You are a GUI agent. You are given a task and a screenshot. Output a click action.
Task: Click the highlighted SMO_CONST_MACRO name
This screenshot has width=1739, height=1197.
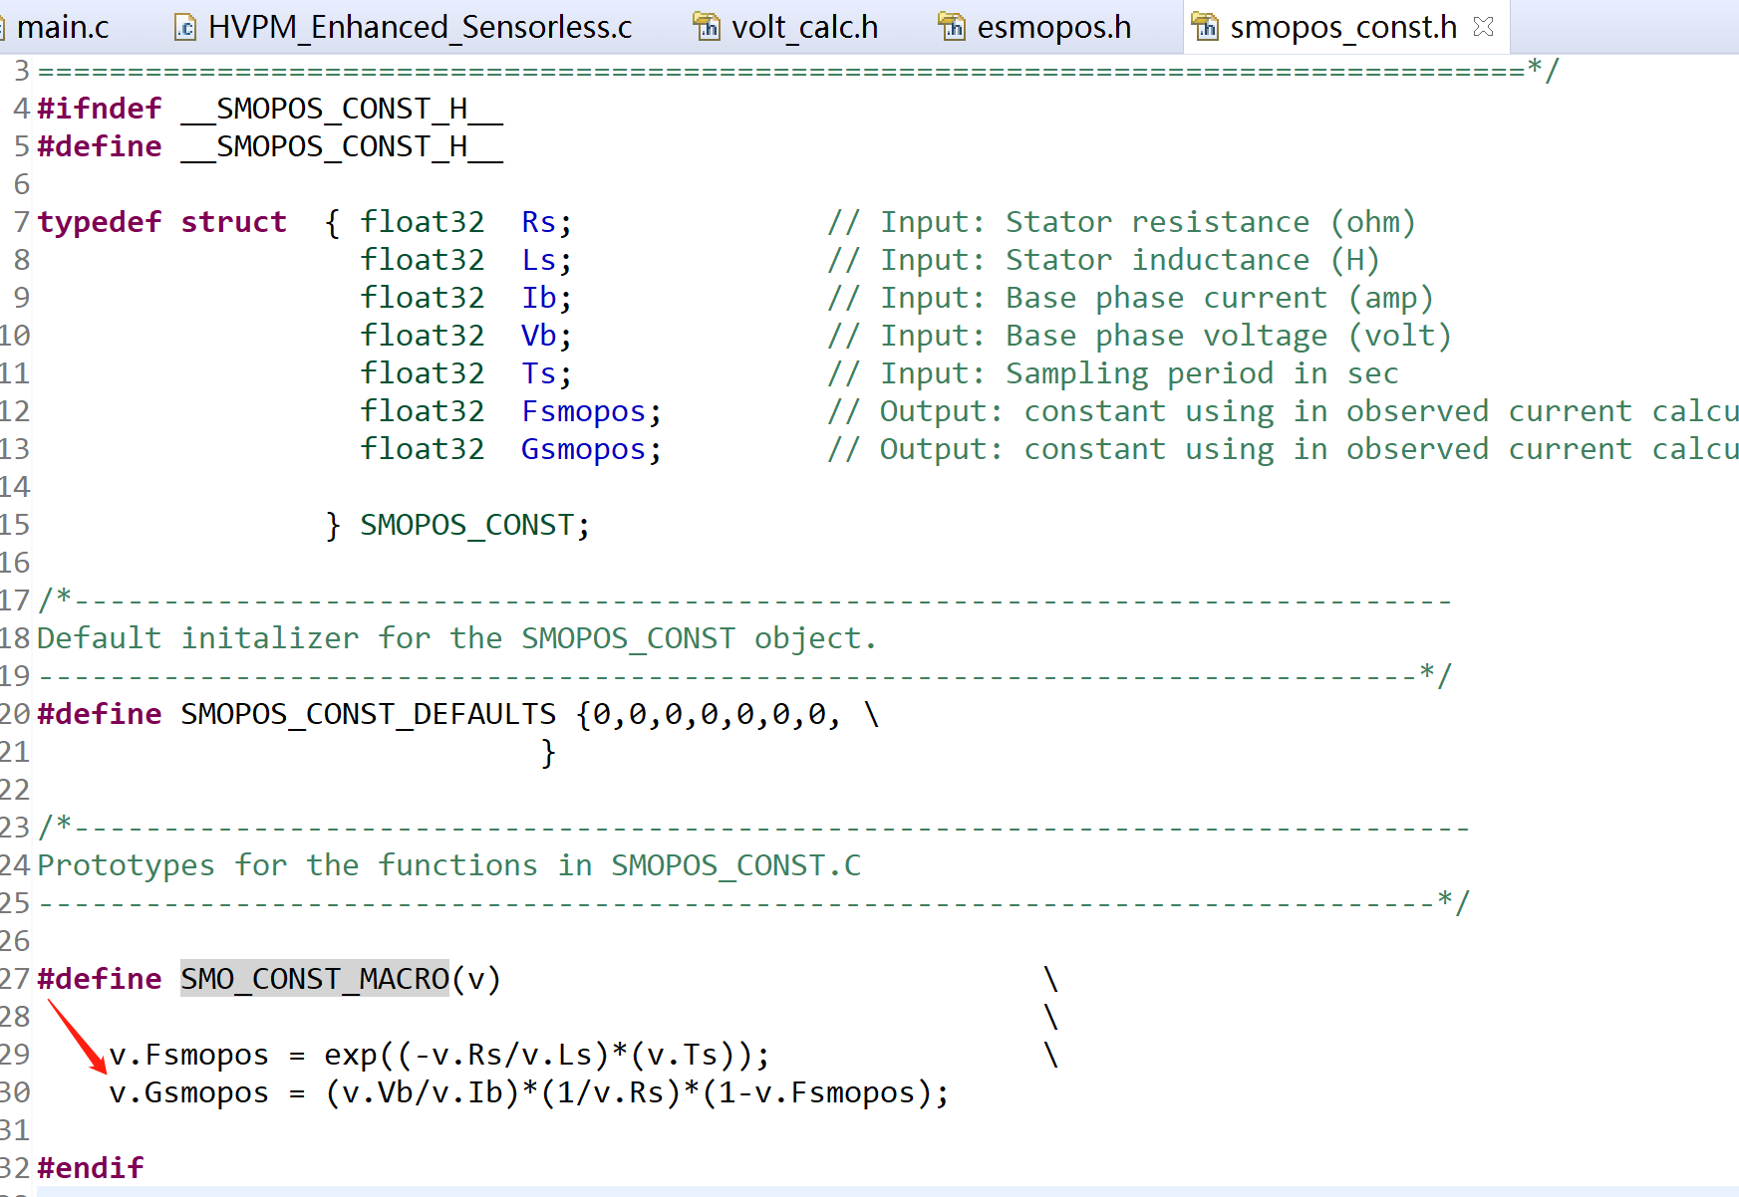coord(315,979)
